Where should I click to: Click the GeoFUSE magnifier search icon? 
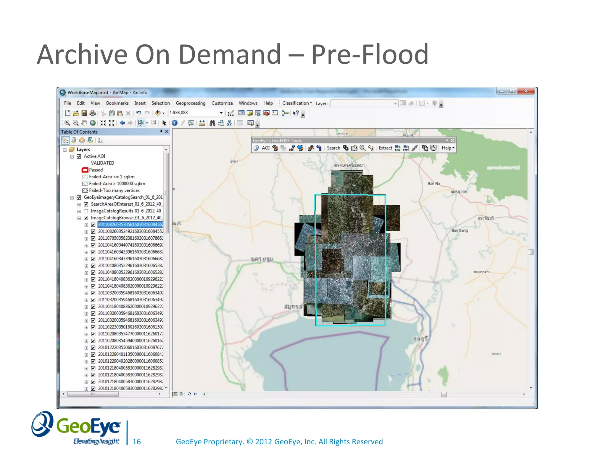pos(362,148)
